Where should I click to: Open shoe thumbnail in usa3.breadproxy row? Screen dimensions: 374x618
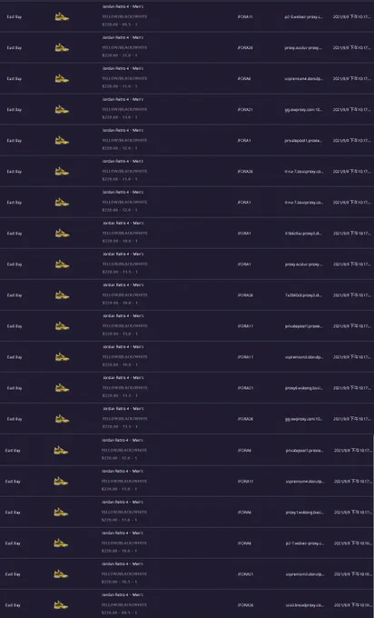click(61, 605)
